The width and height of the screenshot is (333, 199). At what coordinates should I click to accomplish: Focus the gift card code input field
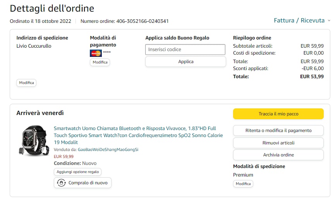[185, 50]
